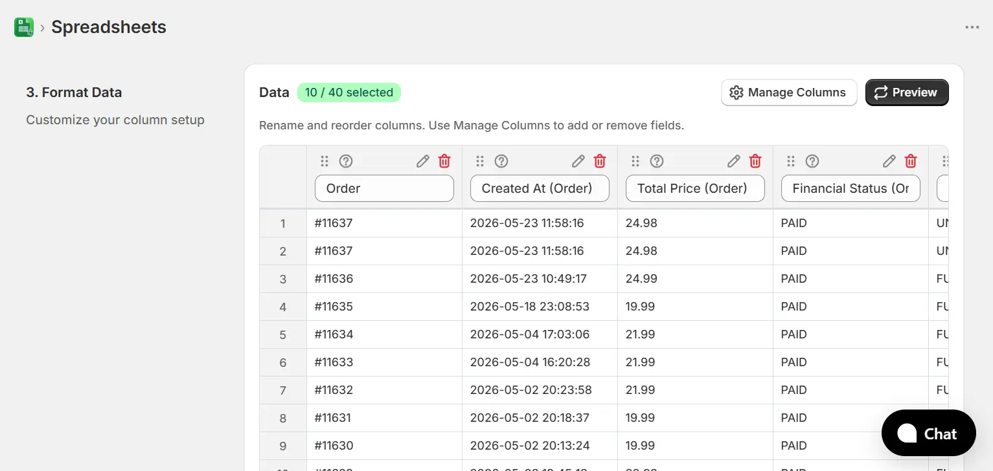The image size is (993, 471).
Task: Click row number 2 header
Action: 283,251
